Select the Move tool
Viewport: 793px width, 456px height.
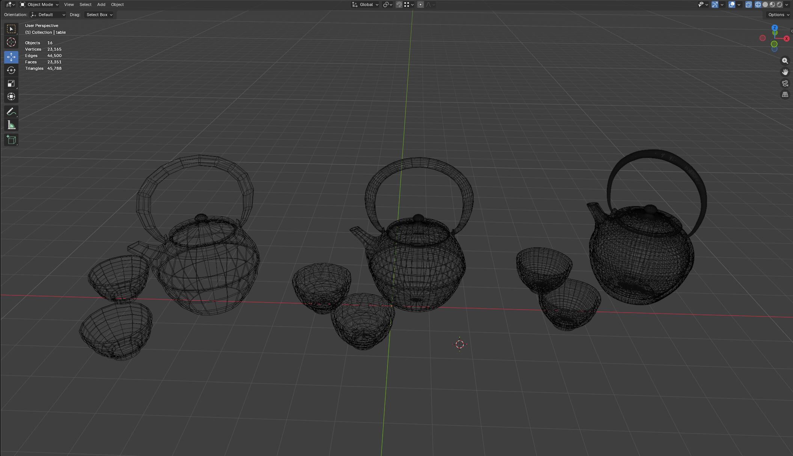pyautogui.click(x=11, y=57)
